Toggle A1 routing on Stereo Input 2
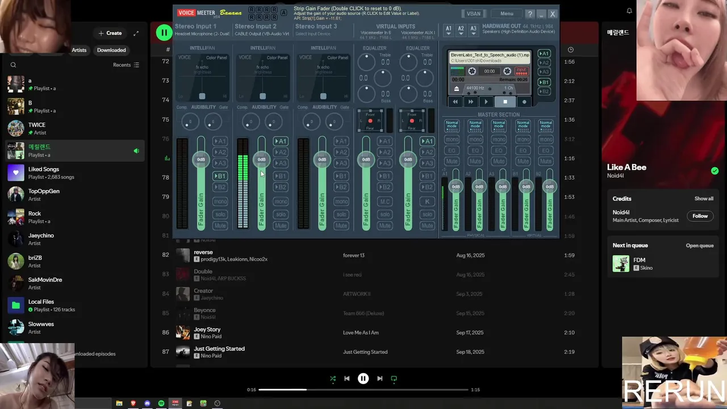 coord(281,141)
